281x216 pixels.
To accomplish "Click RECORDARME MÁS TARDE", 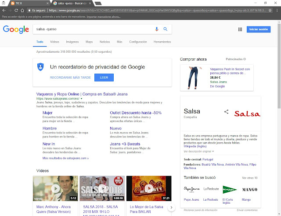I will [x=70, y=77].
